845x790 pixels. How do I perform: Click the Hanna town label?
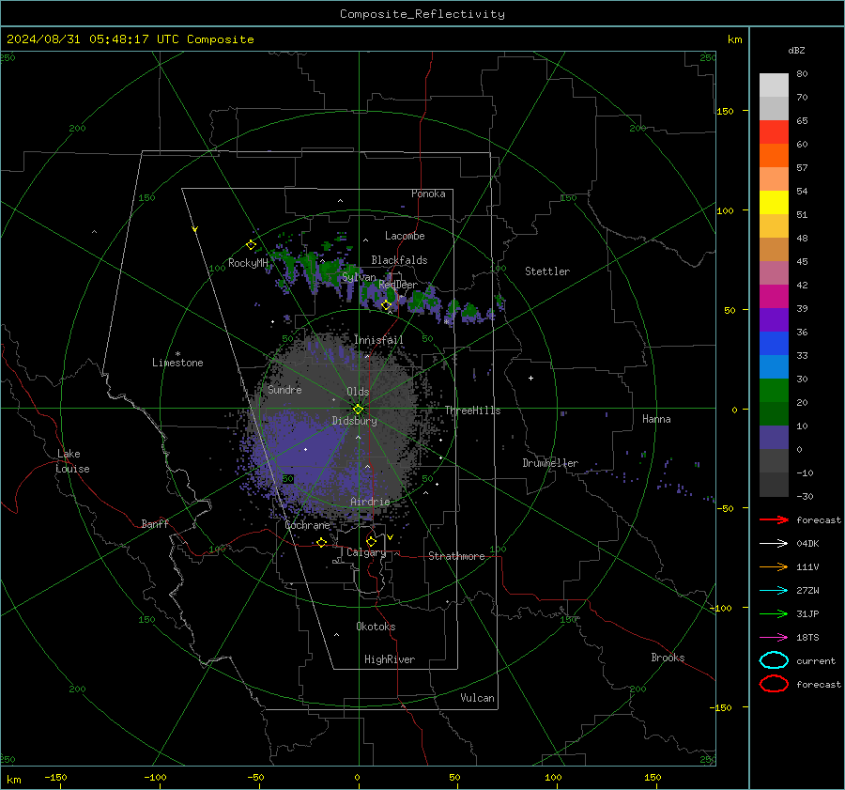pyautogui.click(x=656, y=419)
